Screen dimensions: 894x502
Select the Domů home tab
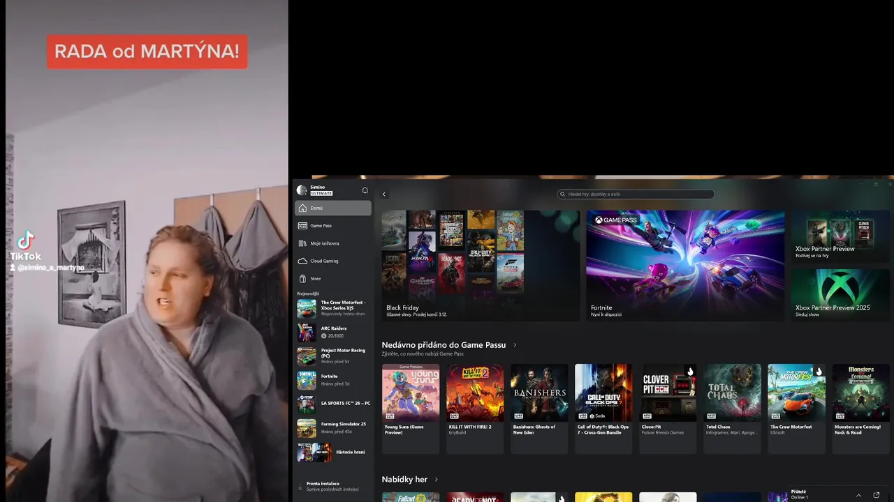point(333,208)
